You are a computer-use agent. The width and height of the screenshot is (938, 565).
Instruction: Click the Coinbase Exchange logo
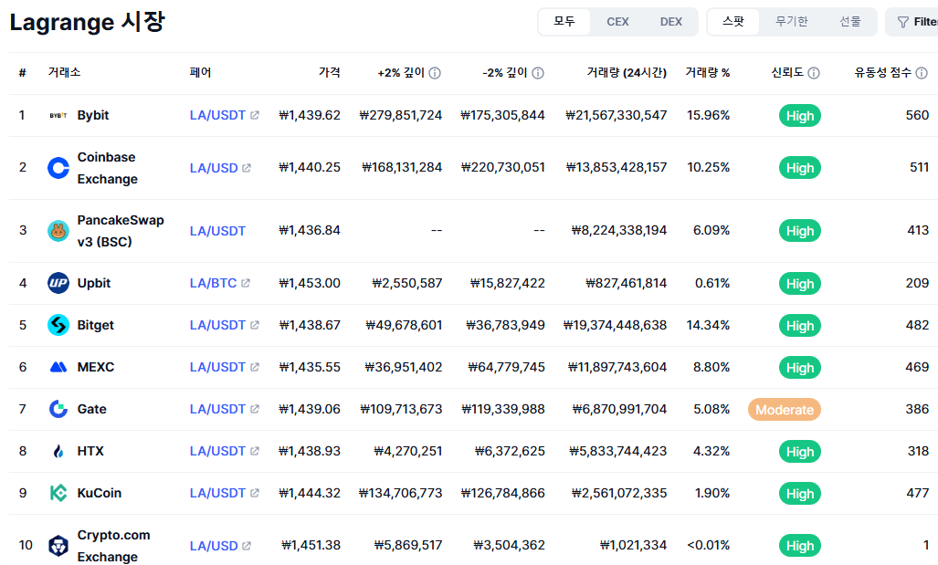point(58,168)
